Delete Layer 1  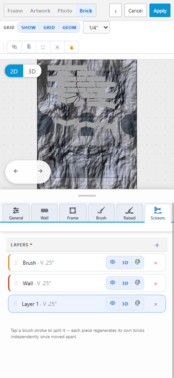tap(156, 304)
